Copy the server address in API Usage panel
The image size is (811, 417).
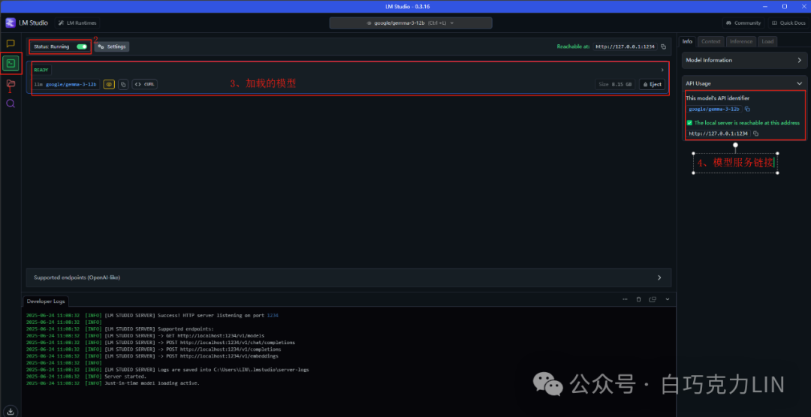tap(755, 133)
